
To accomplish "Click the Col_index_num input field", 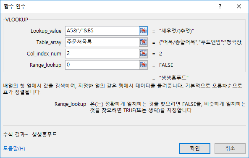I will click(102, 53).
